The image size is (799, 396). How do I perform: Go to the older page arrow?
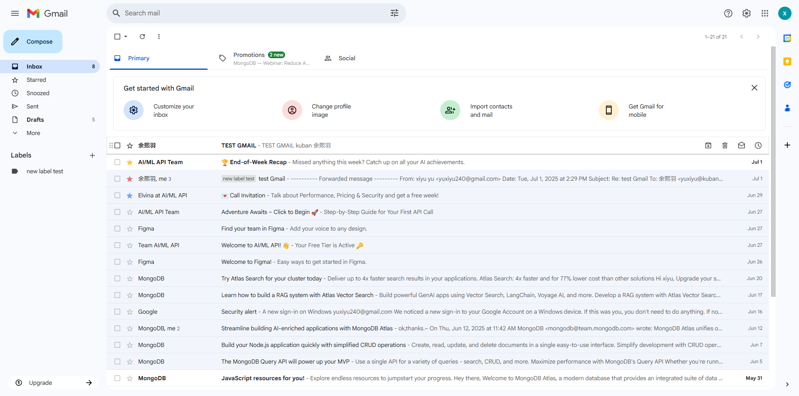[758, 37]
